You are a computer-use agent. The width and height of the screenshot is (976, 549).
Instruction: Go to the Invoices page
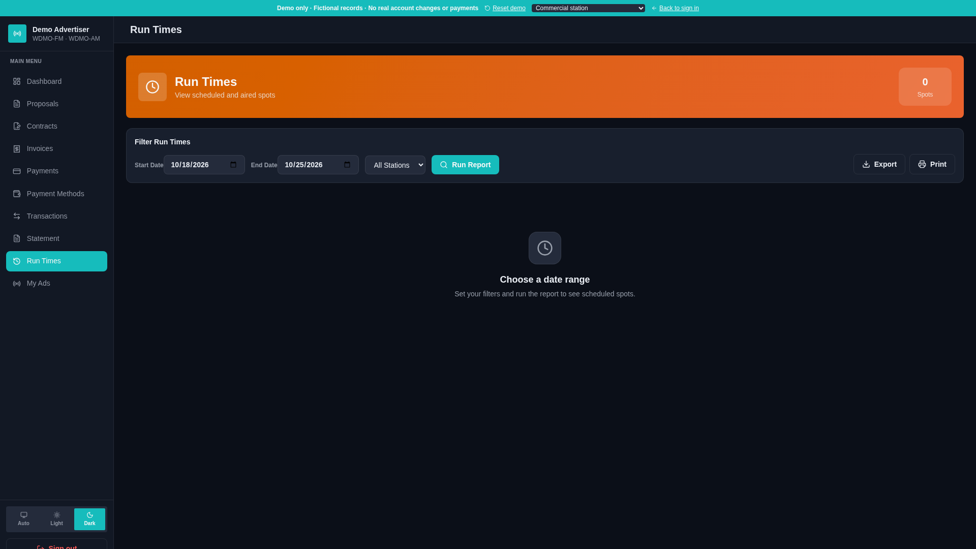[x=56, y=148]
